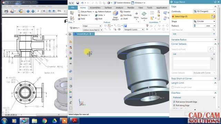Click the X remove button in Corner Setback list
Image resolution: width=221 pixels, height=124 pixels.
pyautogui.click(x=212, y=59)
